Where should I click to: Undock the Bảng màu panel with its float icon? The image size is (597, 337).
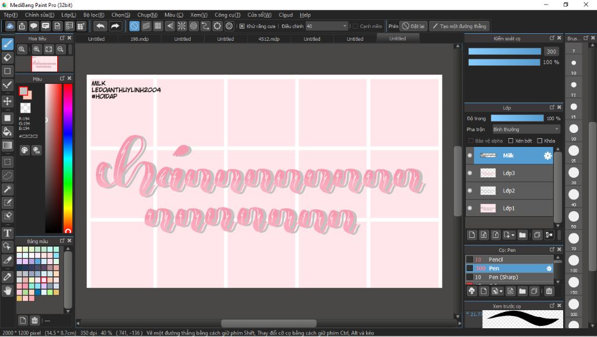pyautogui.click(x=62, y=241)
